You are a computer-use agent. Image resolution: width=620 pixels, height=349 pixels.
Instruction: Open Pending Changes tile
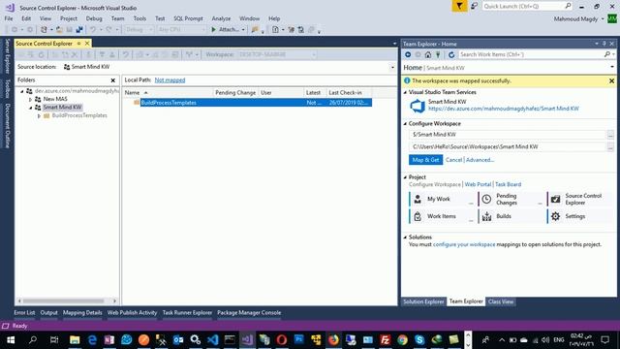(x=511, y=199)
